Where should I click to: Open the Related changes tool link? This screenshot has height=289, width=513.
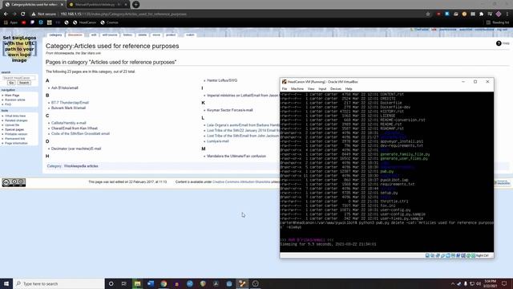[x=16, y=120]
